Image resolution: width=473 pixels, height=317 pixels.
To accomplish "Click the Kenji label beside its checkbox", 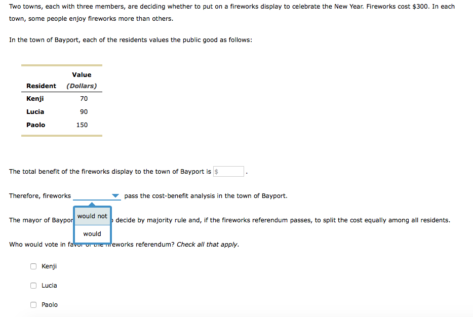I will [49, 266].
